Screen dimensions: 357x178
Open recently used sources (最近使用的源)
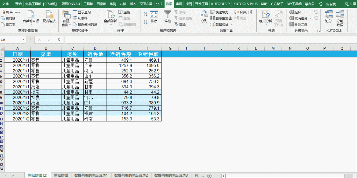[x=85, y=24]
